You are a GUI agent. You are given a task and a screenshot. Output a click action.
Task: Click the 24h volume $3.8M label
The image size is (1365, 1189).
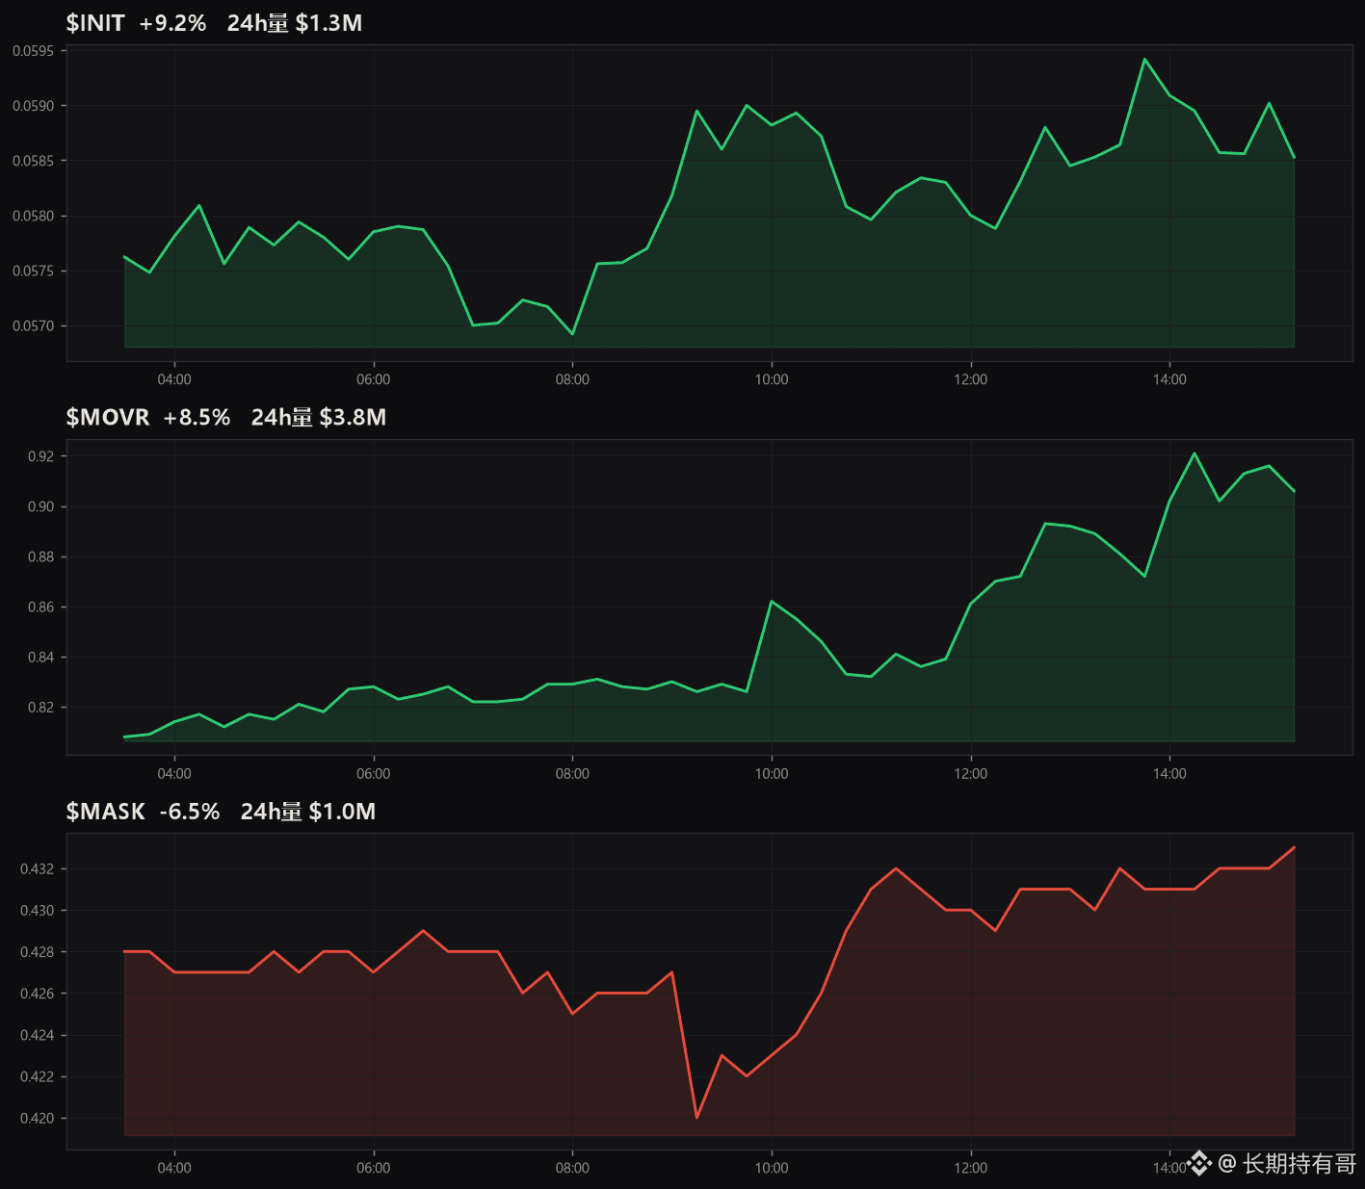pyautogui.click(x=319, y=417)
